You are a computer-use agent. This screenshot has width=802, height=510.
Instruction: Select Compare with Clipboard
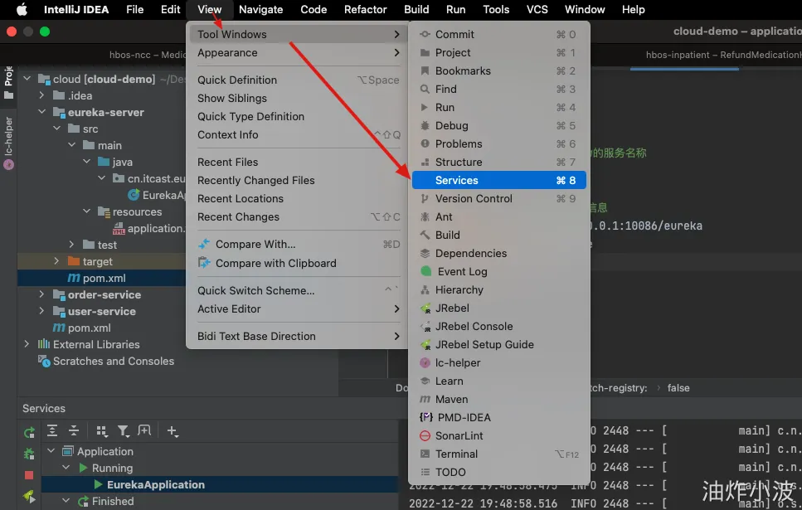pyautogui.click(x=297, y=263)
